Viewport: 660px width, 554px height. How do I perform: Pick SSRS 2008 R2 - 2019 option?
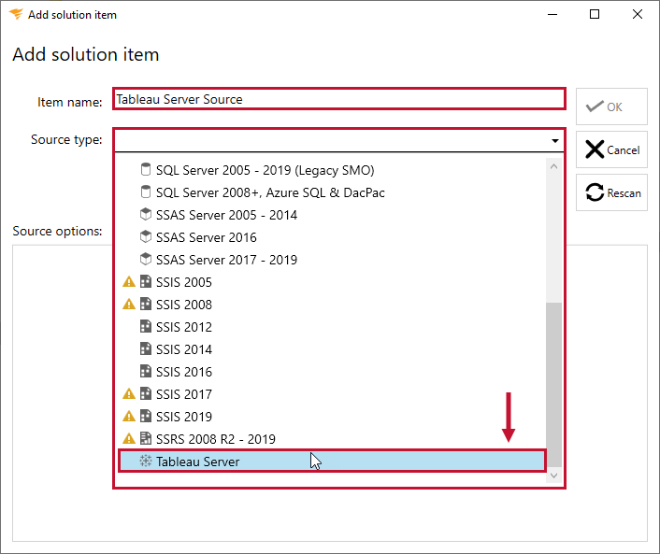332,439
